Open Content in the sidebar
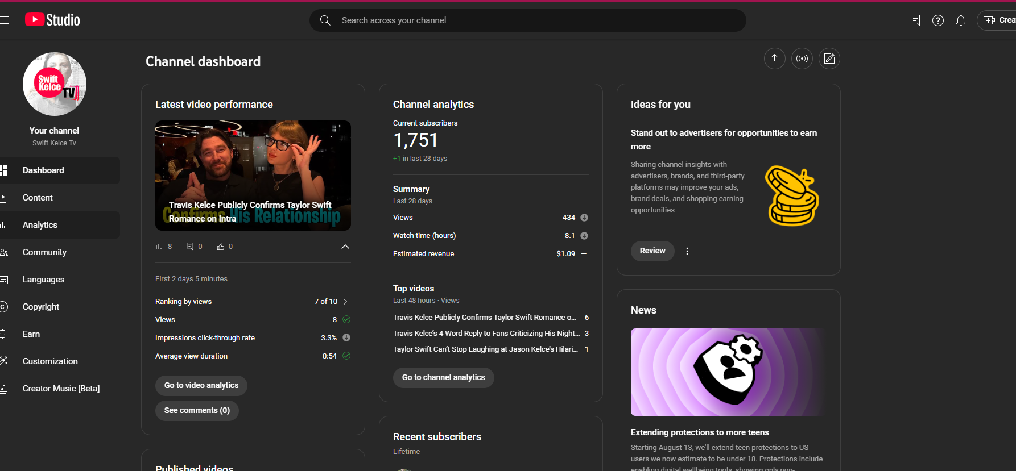 click(x=59, y=198)
